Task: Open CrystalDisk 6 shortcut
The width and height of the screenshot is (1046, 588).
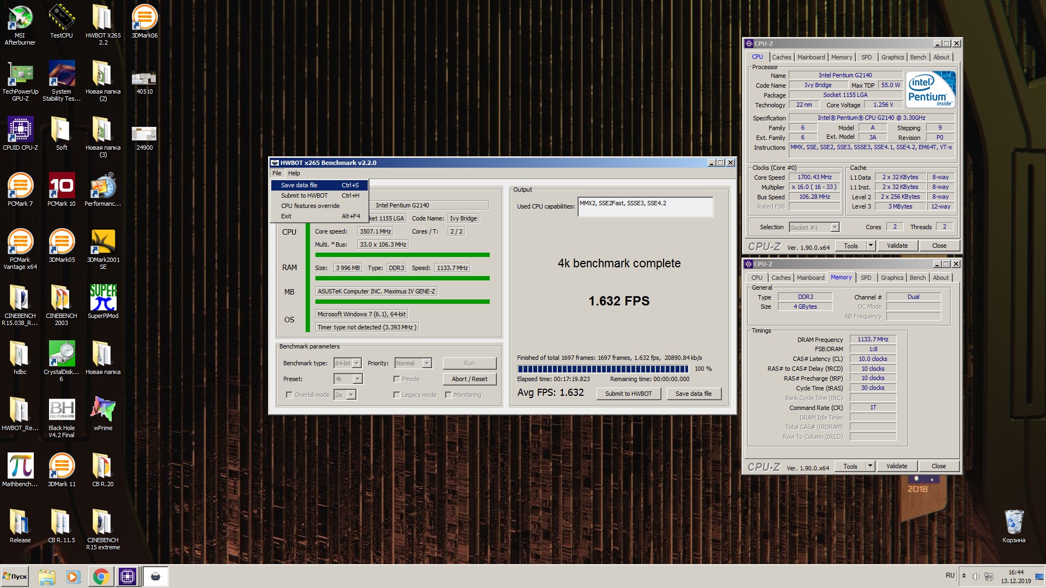Action: point(62,361)
